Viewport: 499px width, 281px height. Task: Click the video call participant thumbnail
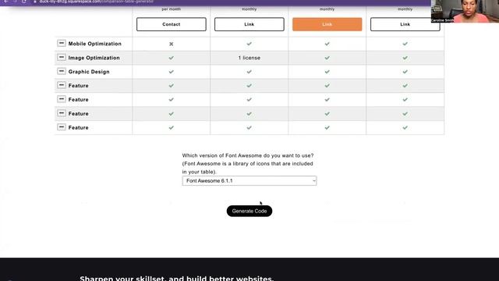(465, 11)
